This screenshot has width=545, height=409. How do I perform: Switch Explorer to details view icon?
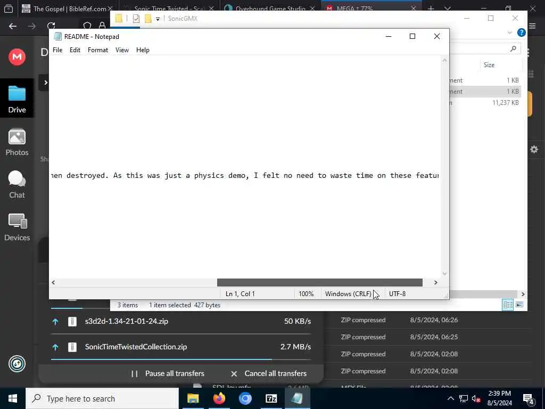coord(508,305)
